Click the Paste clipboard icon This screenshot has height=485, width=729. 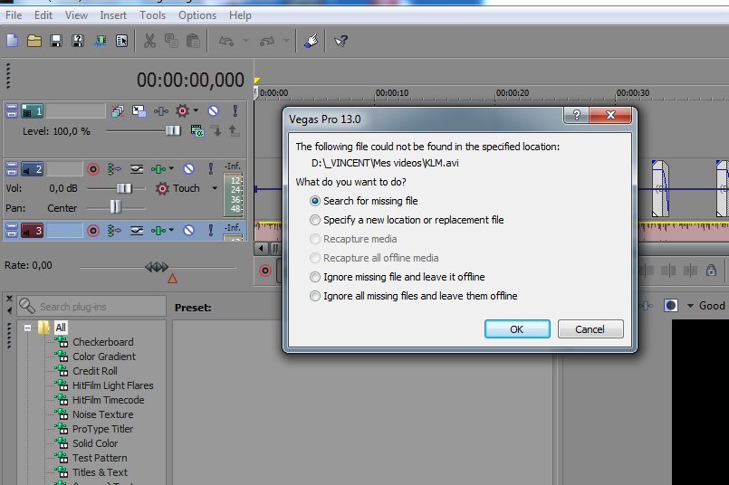[x=193, y=41]
